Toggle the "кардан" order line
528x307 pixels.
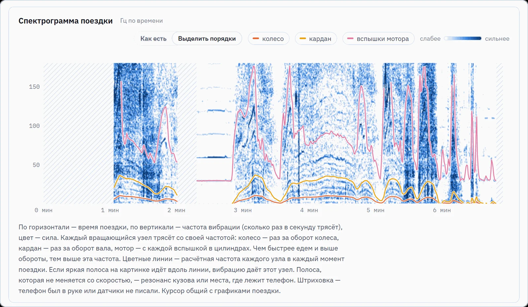(x=316, y=39)
